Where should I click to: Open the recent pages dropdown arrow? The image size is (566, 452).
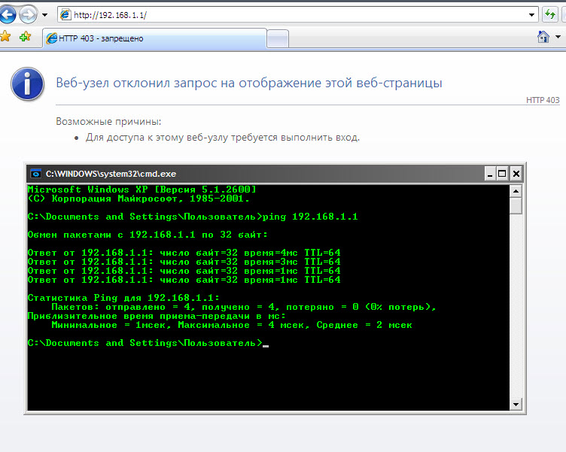coord(44,15)
